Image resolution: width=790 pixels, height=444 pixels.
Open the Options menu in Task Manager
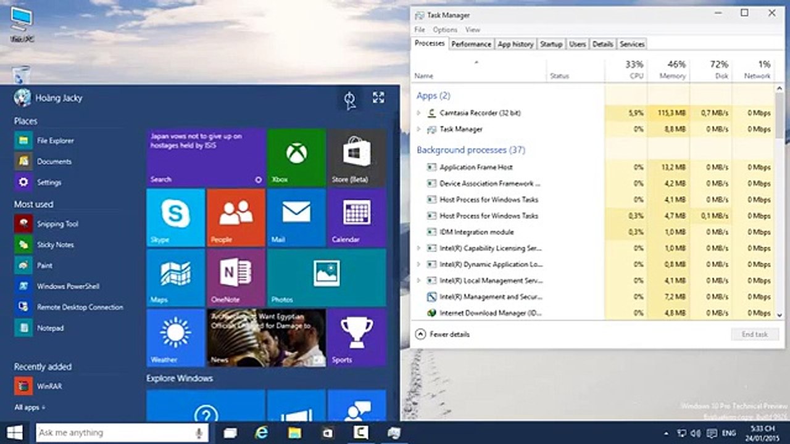click(445, 30)
